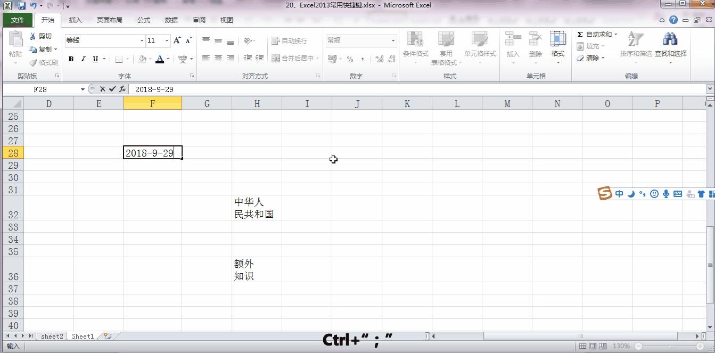
Task: Open the font size dropdown
Action: coord(166,40)
